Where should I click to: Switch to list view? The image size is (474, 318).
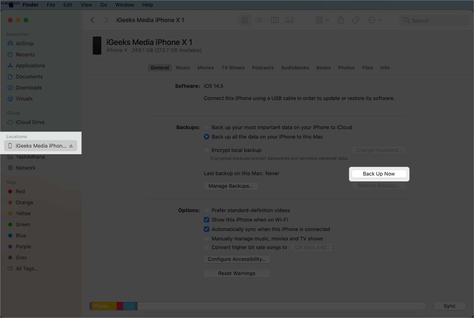(x=259, y=20)
